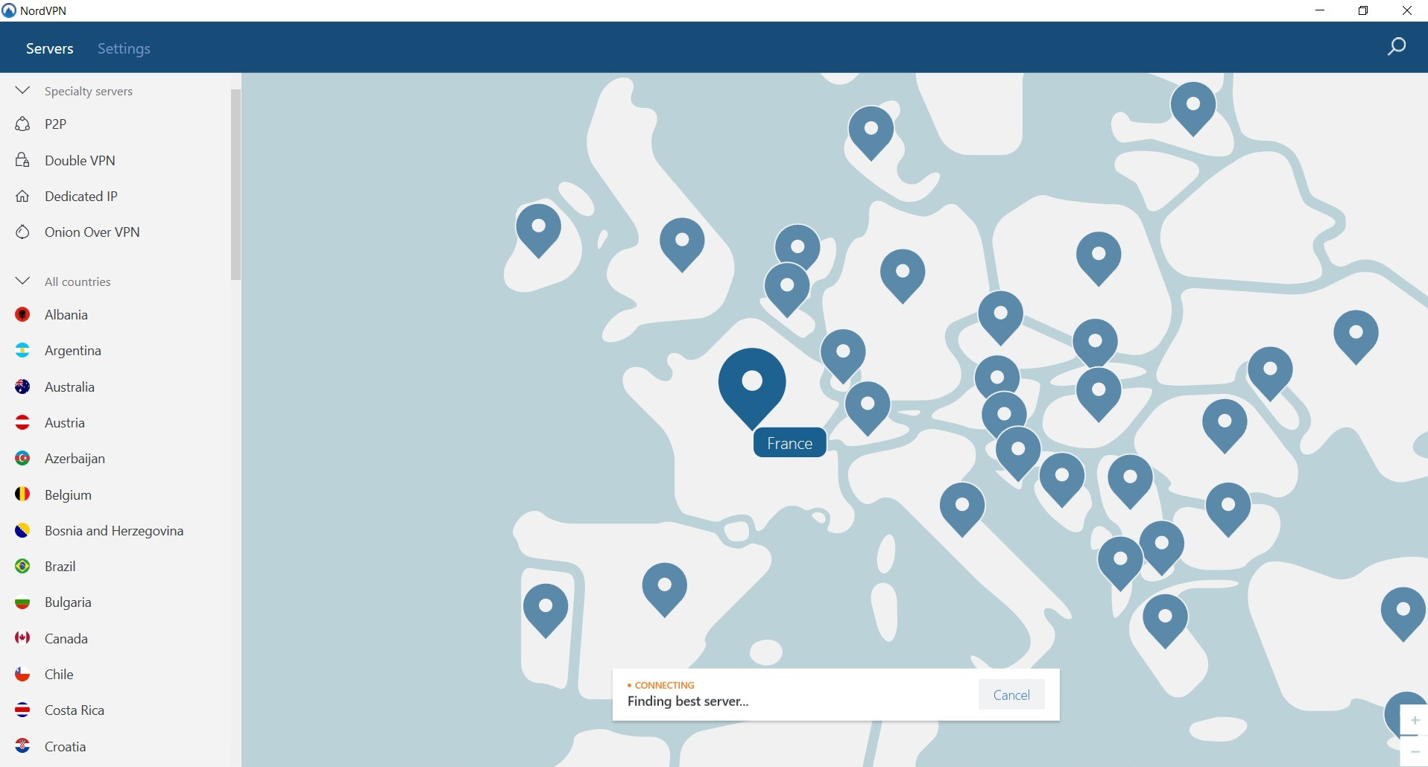The width and height of the screenshot is (1428, 767).
Task: Zoom out the map with minus button
Action: [1415, 751]
